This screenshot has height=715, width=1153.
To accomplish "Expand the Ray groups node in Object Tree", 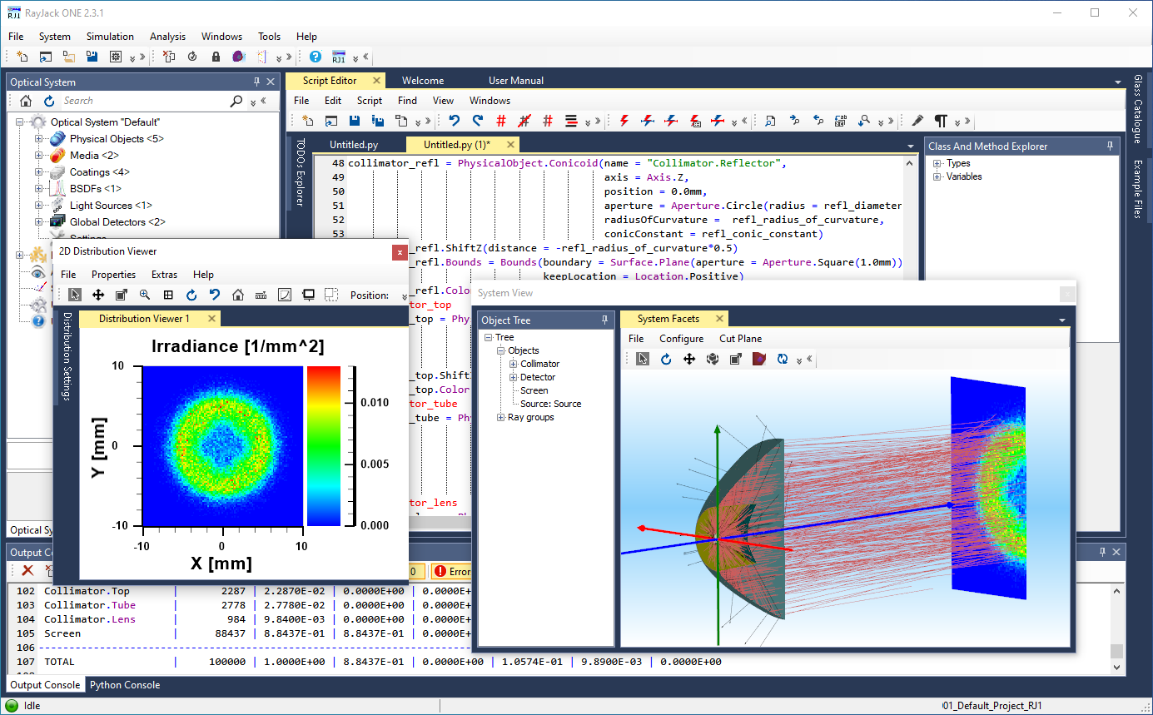I will (x=501, y=417).
